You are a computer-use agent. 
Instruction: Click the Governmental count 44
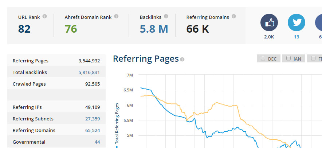click(97, 142)
